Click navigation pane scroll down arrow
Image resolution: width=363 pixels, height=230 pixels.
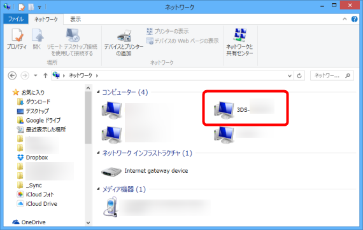(x=88, y=223)
